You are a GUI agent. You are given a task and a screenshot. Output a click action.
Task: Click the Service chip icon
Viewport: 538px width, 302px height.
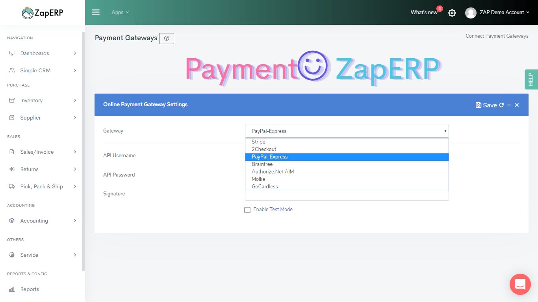pos(12,255)
